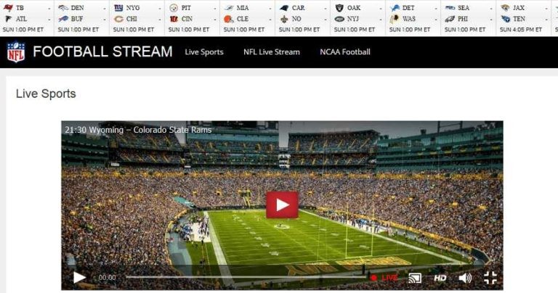Click the Cincinnati Bengals logo next to CIN

[x=174, y=19]
